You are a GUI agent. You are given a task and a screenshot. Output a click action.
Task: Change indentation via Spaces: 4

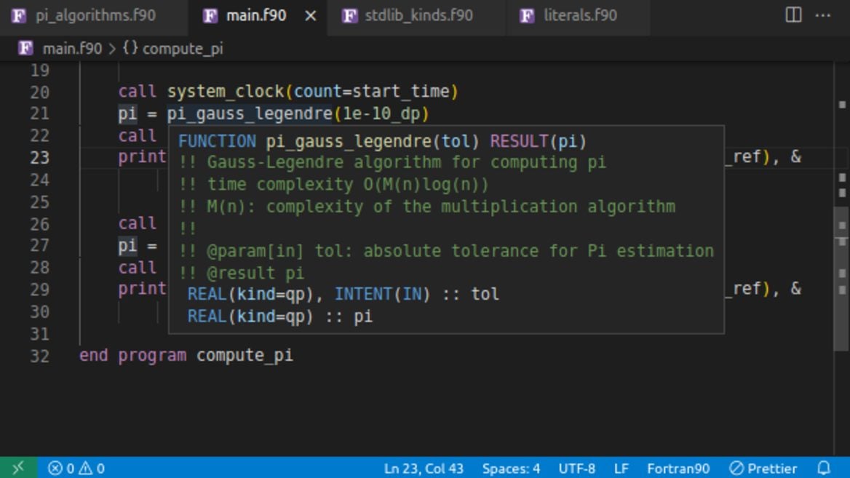(511, 469)
